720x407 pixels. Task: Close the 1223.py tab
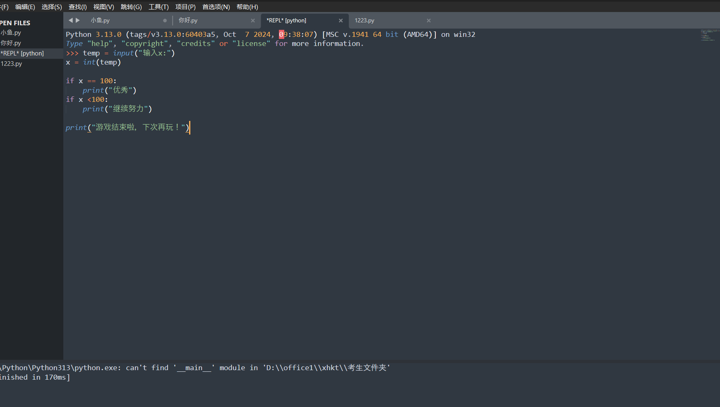429,20
